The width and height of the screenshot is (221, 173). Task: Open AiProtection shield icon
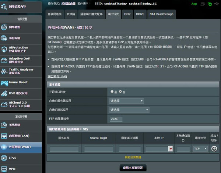pyautogui.click(x=4, y=49)
